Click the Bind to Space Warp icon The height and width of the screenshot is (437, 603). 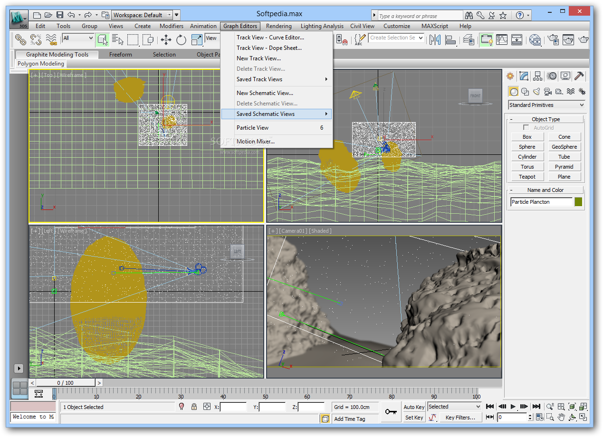point(51,39)
